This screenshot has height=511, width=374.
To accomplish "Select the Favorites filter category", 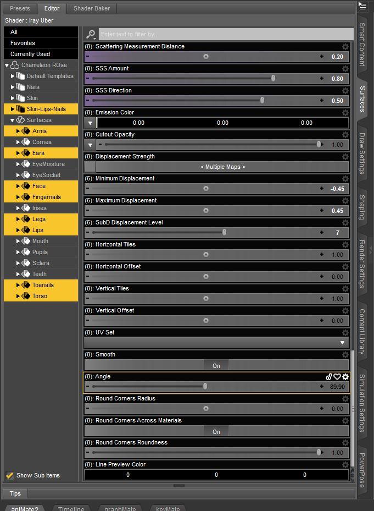I will (x=41, y=43).
